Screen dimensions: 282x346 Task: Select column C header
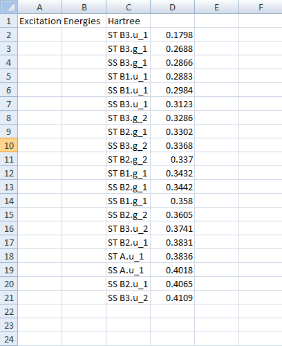[x=128, y=7]
